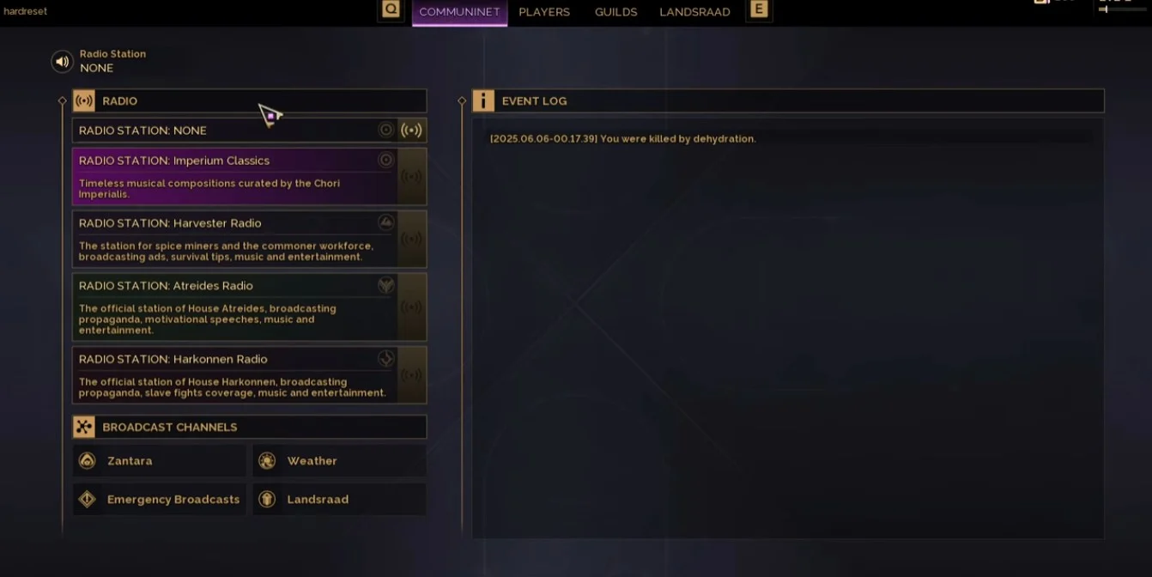This screenshot has height=577, width=1152.
Task: Select the NONE station broadcast toggle
Action: (412, 131)
